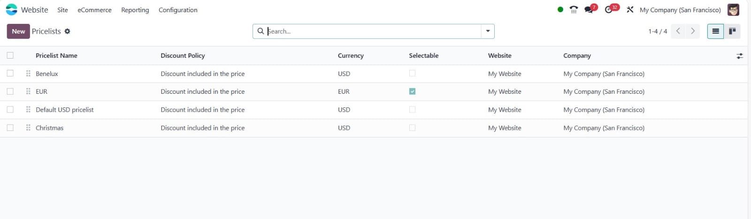Image resolution: width=751 pixels, height=219 pixels.
Task: Grab the Benelux row drag handle
Action: pos(28,74)
